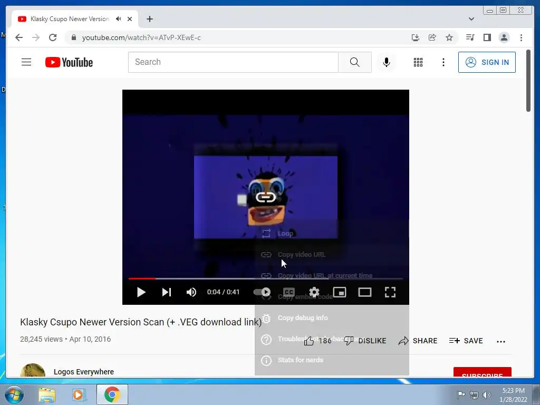Open a new Chrome tab
The width and height of the screenshot is (540, 405).
(149, 19)
